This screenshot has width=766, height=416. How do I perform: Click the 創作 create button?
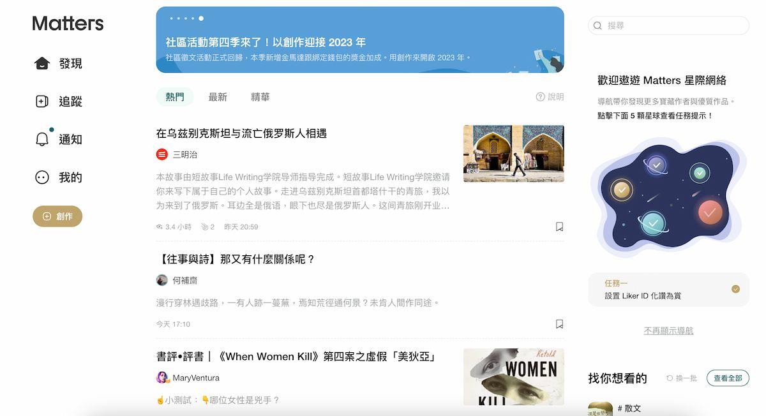57,216
